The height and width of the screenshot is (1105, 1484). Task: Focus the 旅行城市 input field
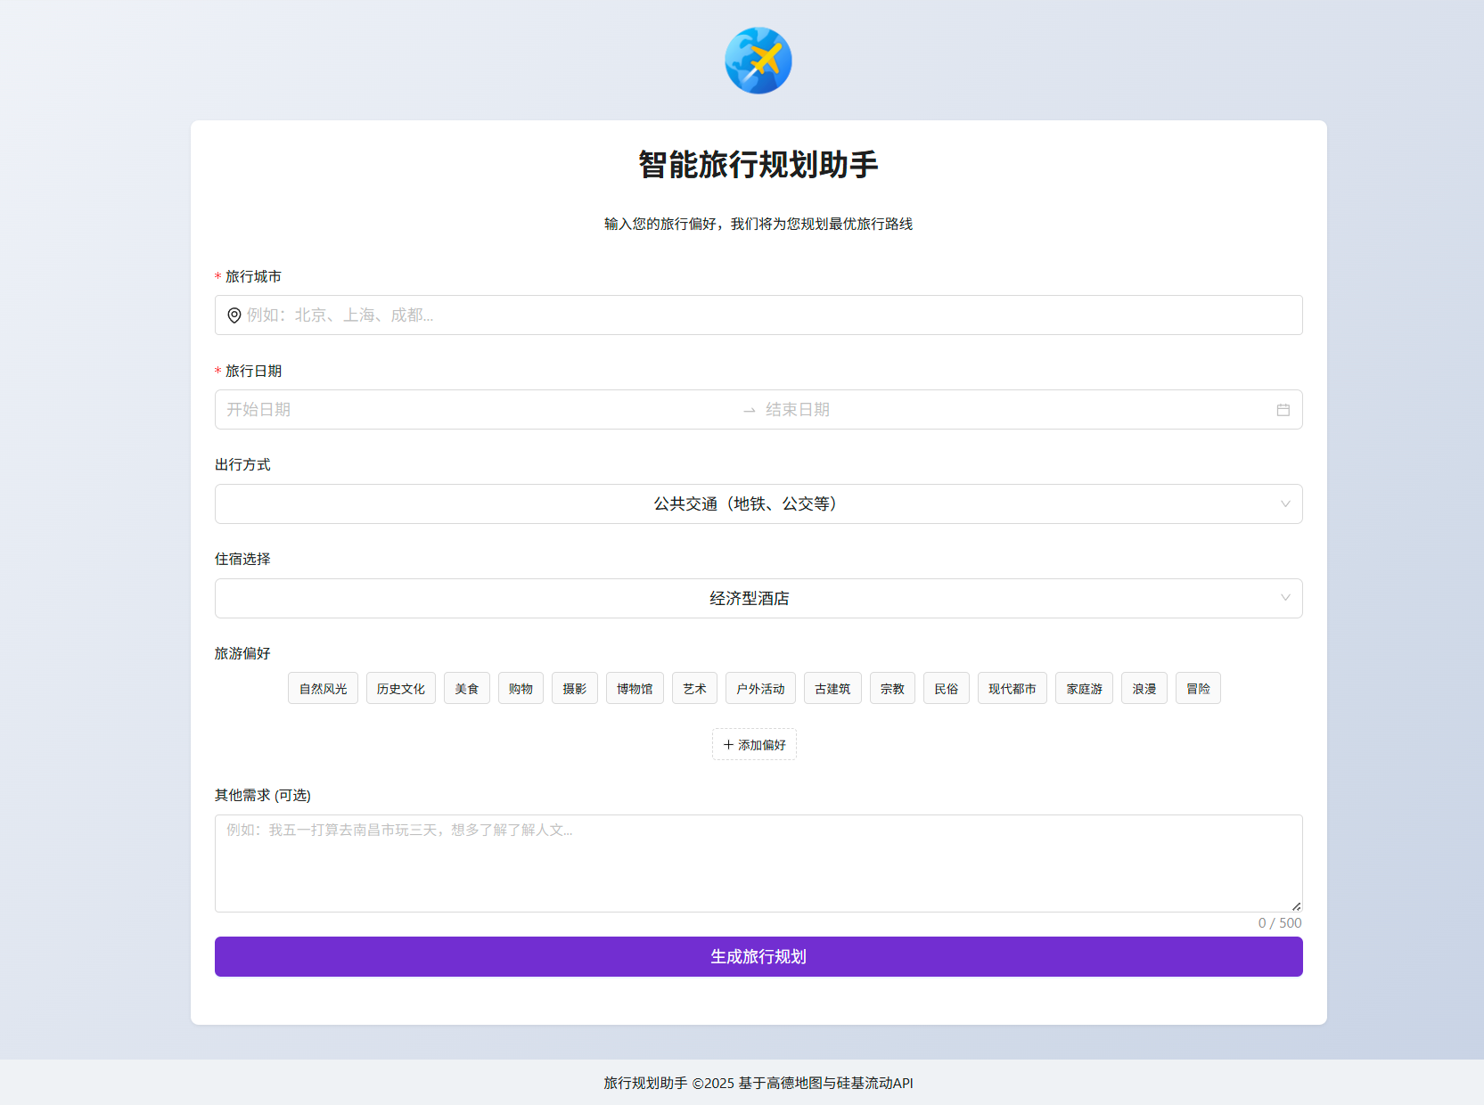pos(767,315)
